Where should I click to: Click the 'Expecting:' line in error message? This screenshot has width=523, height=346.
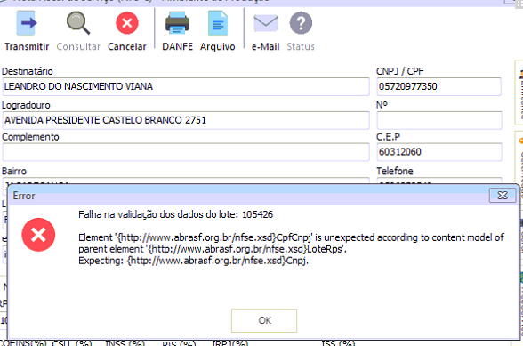(194, 261)
